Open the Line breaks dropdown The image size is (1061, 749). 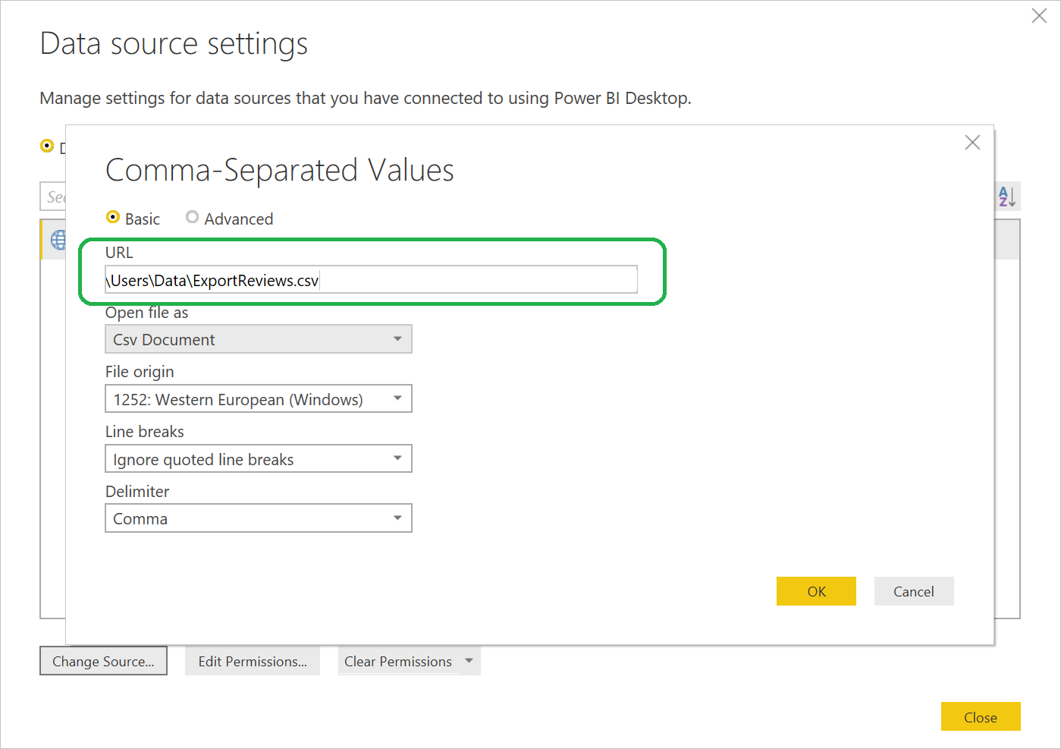pos(397,458)
